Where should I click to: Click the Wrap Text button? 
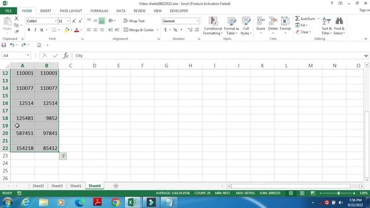click(x=134, y=21)
